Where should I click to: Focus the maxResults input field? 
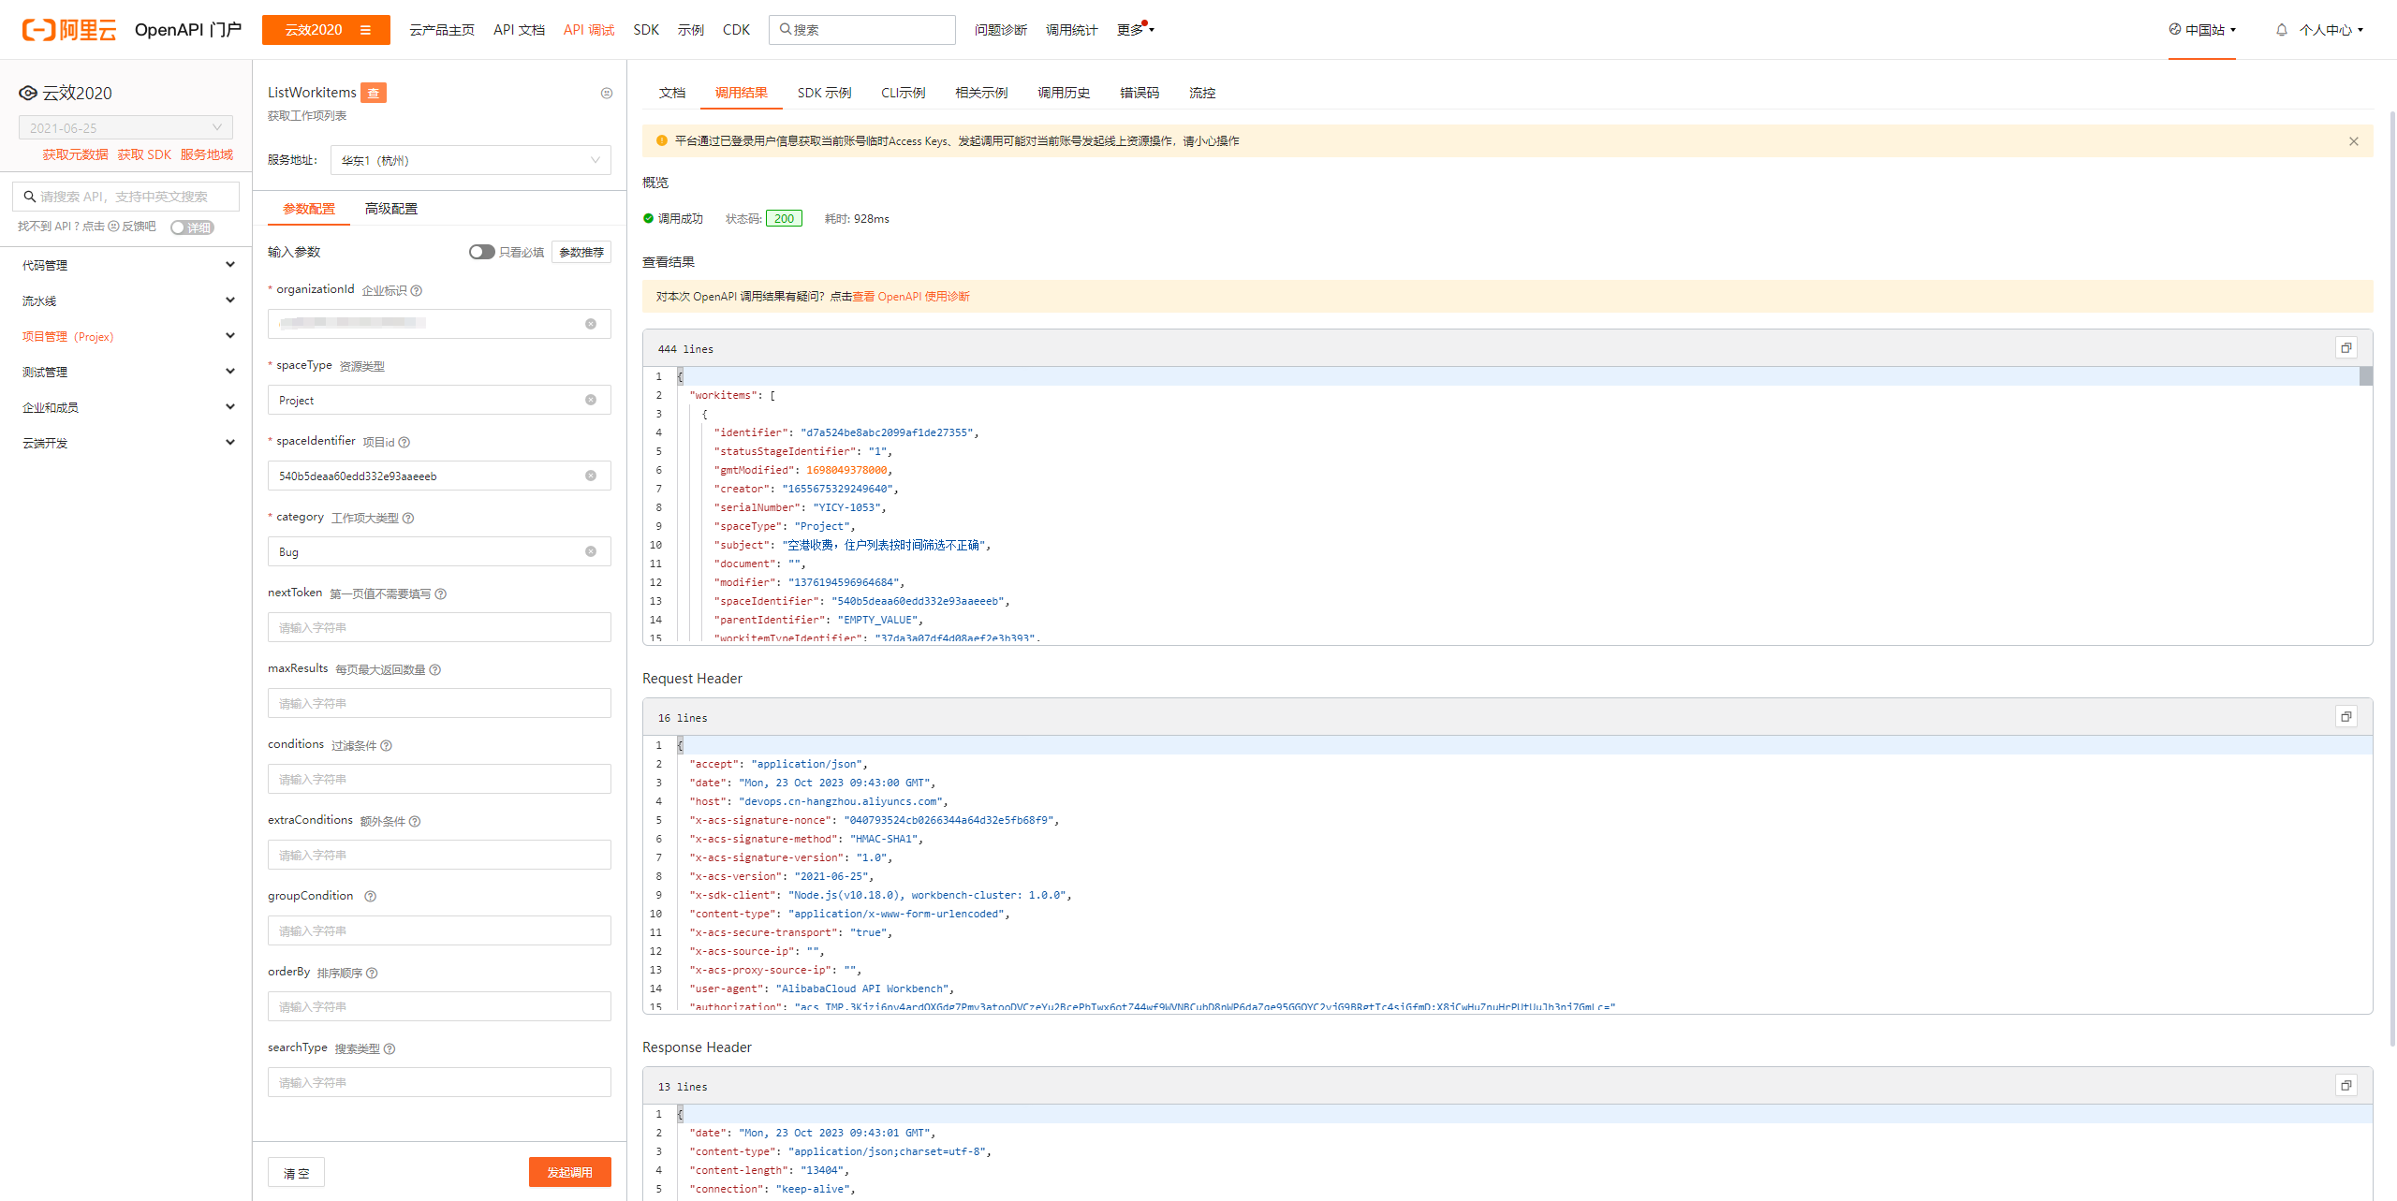439,703
